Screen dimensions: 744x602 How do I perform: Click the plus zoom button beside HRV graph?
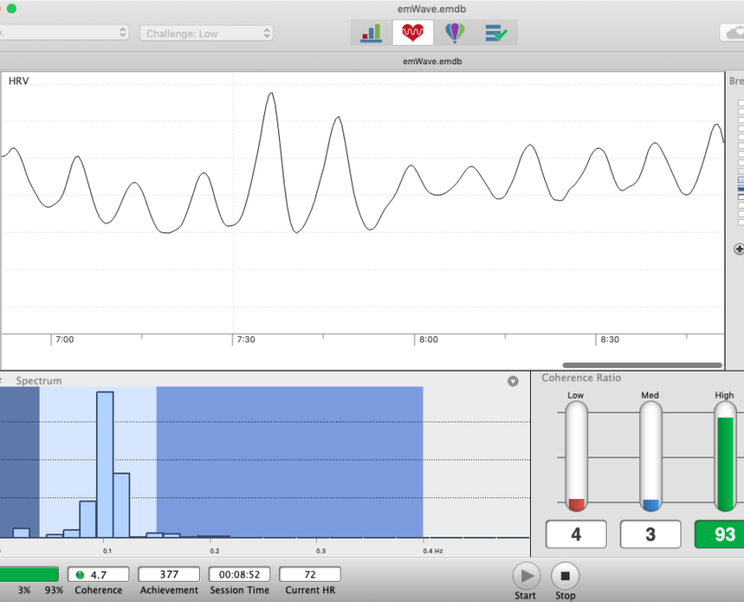click(x=739, y=249)
